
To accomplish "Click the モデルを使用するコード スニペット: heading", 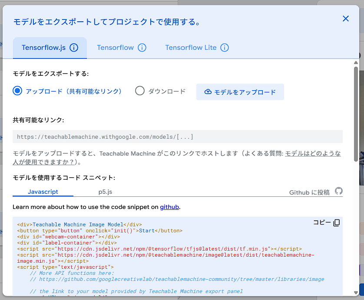I will pos(64,178).
